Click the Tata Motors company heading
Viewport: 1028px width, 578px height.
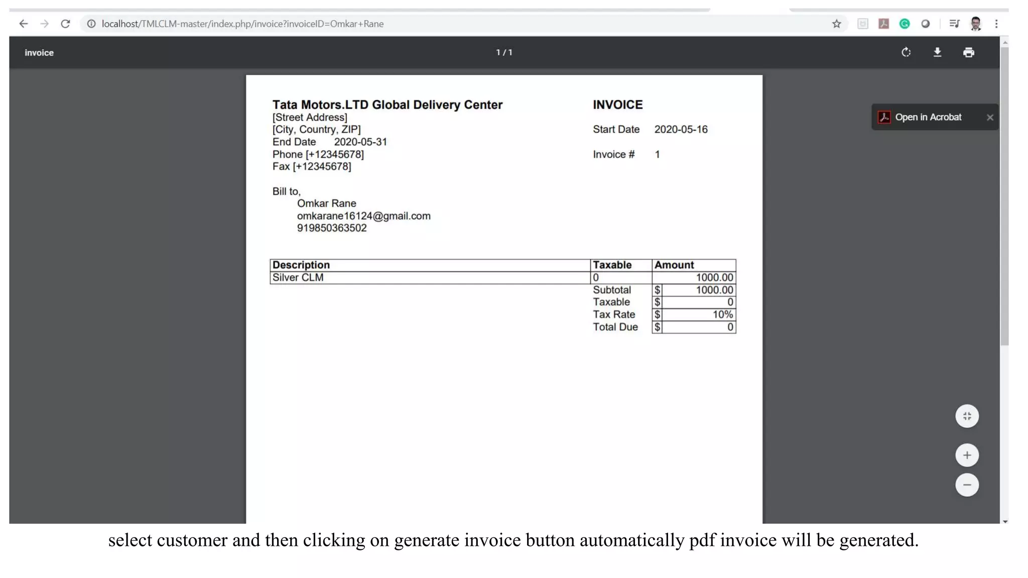click(387, 104)
